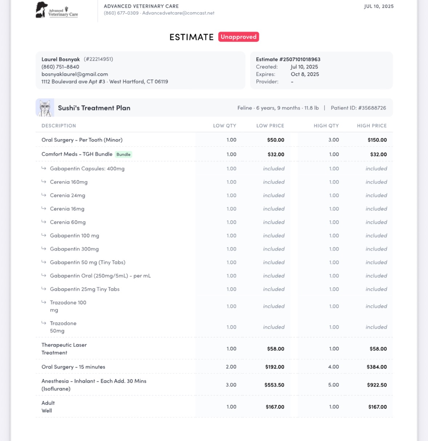The height and width of the screenshot is (441, 428).
Task: Click the sub-item arrow beside Gabapentin Capsules 400mg
Action: click(44, 168)
